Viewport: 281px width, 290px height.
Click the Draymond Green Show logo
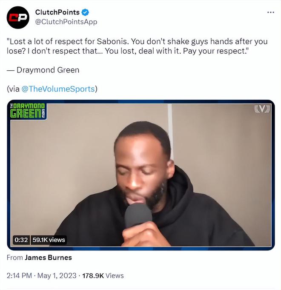click(28, 111)
